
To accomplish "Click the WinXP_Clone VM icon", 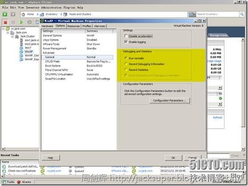I will pyautogui.click(x=21, y=55).
